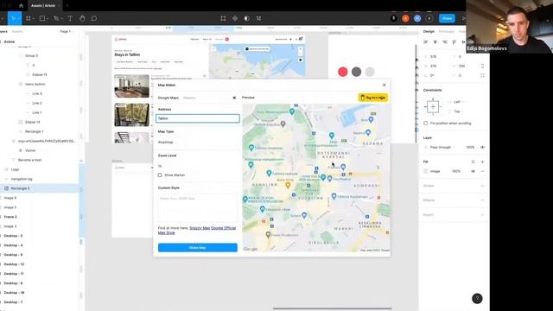Add an Export setting with plus
553x311 pixels.
point(482,215)
